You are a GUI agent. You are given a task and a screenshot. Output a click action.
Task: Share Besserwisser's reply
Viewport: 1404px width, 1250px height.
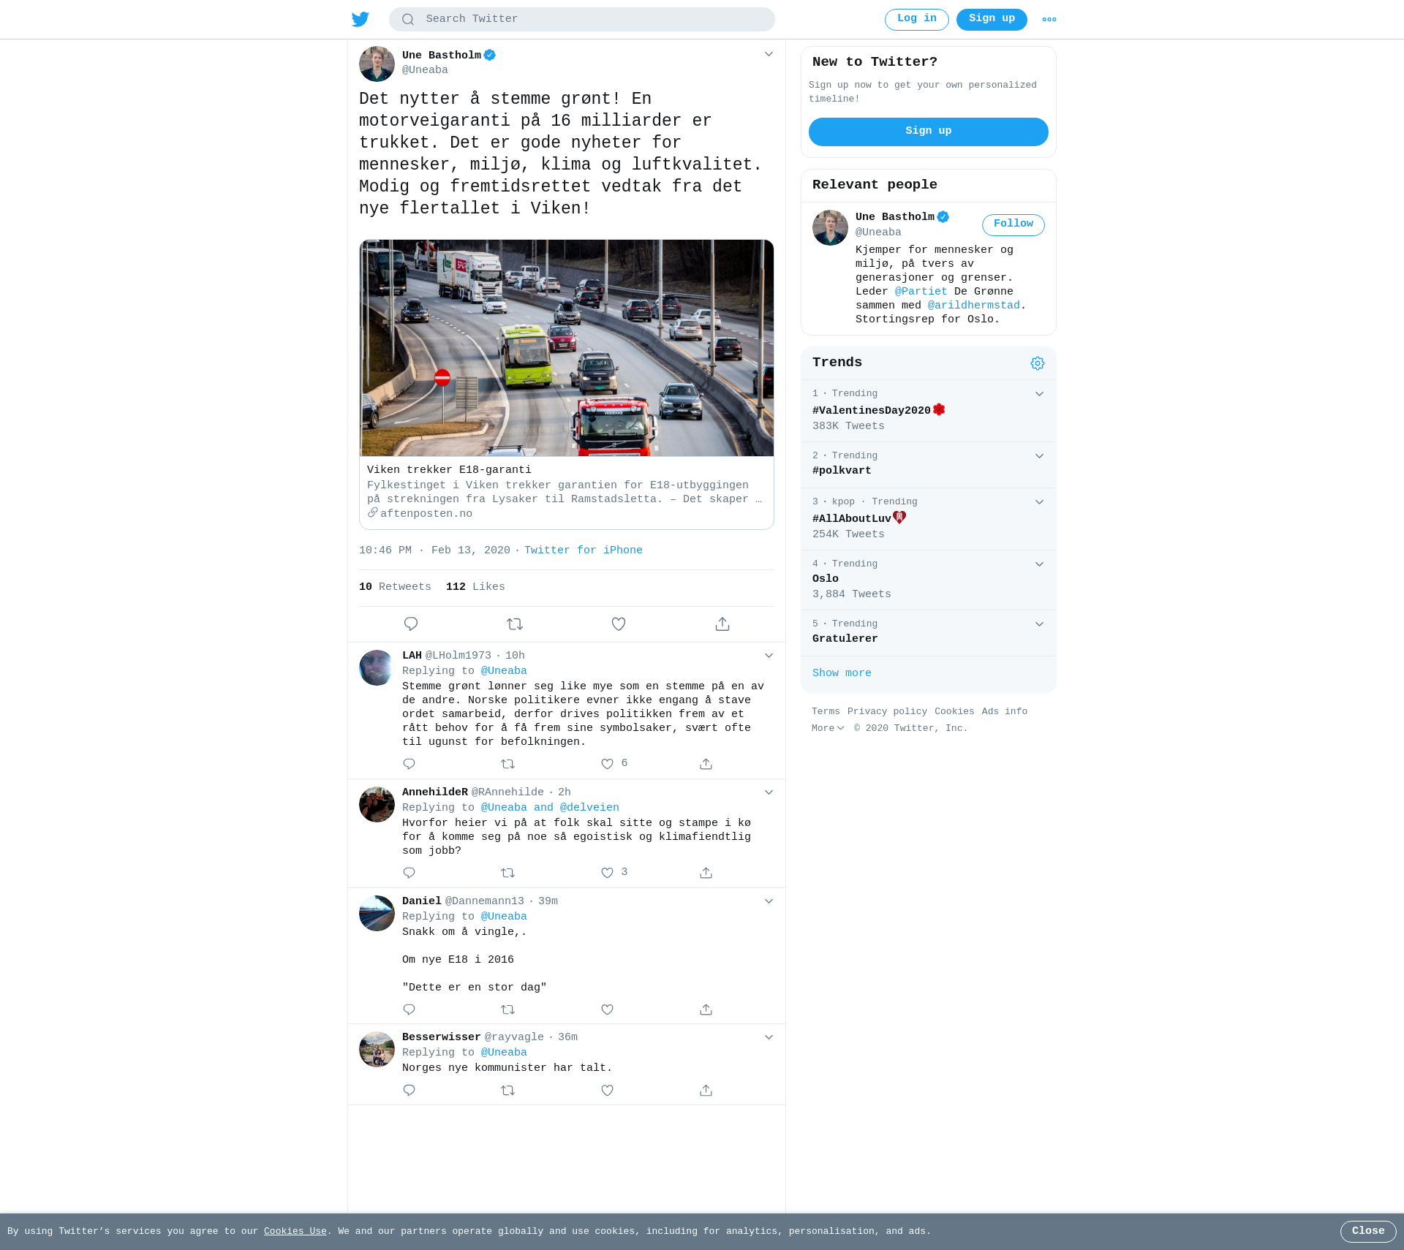click(706, 1090)
